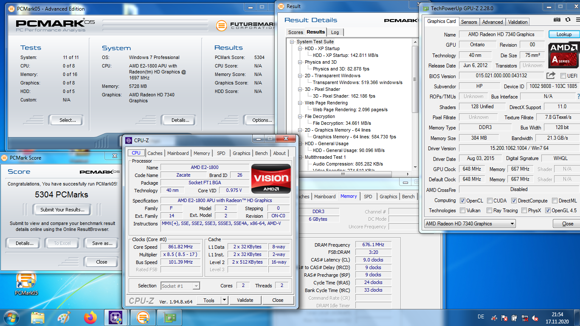This screenshot has height=326, width=580.
Task: Toggle the Ray Tracing checkbox
Action: click(x=489, y=210)
